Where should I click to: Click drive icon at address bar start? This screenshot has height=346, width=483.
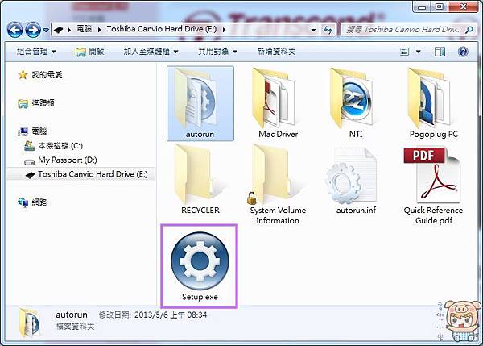pos(59,30)
